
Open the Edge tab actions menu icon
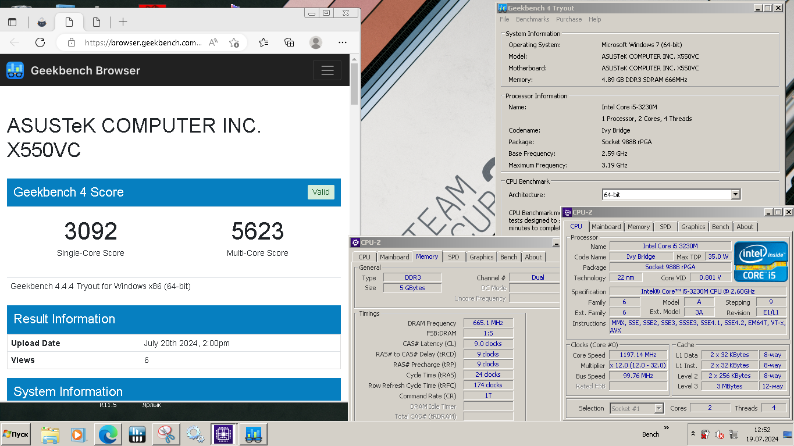tap(12, 22)
